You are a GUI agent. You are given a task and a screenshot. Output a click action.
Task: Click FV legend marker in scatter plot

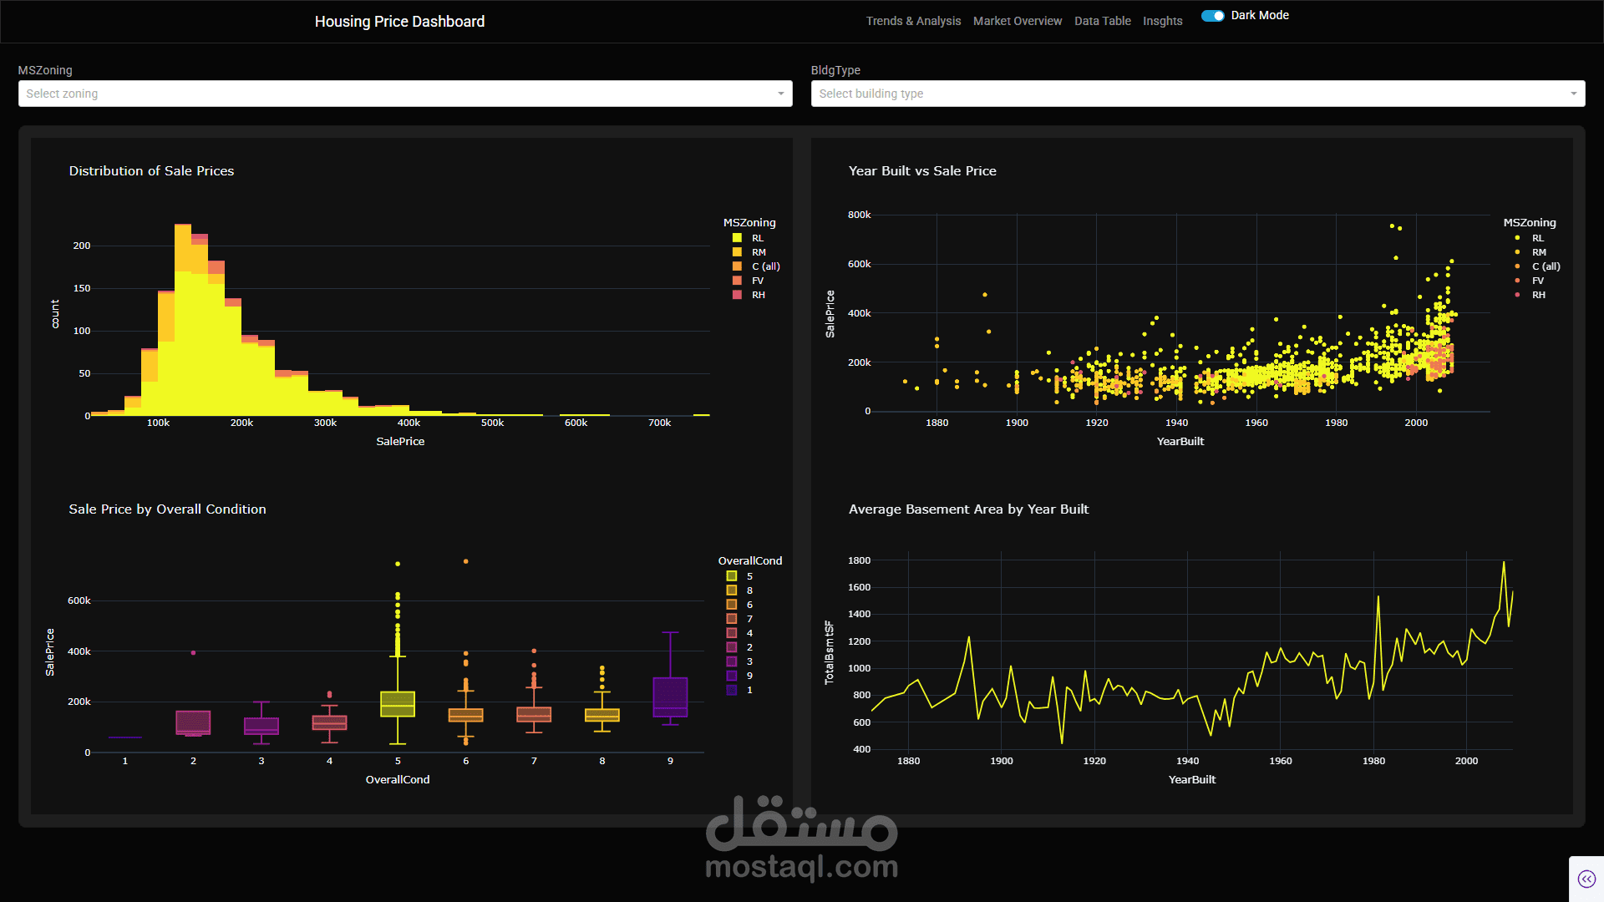[x=1517, y=281]
